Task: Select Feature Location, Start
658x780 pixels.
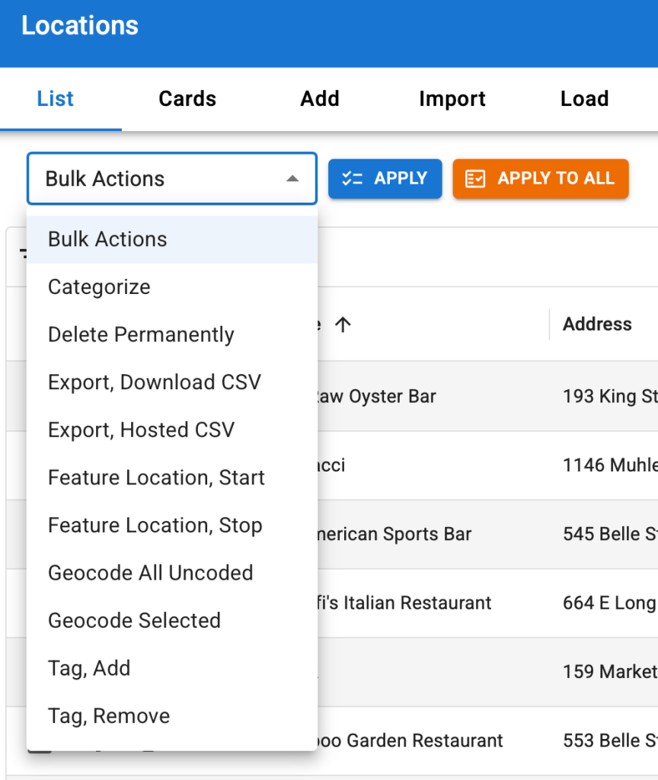Action: (x=172, y=478)
